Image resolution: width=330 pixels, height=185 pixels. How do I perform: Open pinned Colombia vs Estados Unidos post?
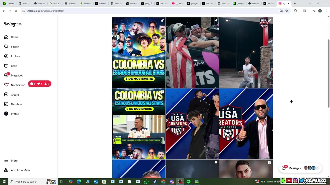click(139, 53)
